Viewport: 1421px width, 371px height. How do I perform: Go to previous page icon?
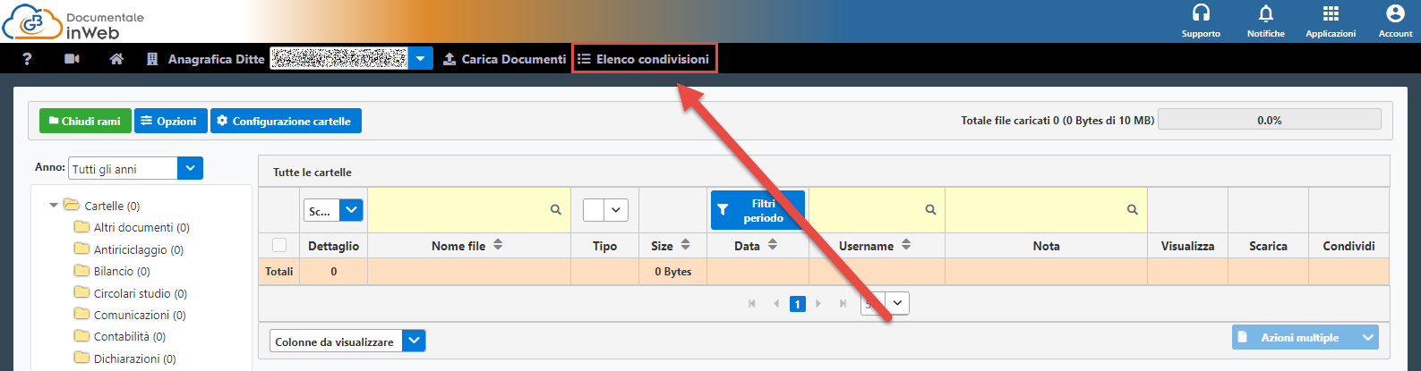(x=775, y=304)
